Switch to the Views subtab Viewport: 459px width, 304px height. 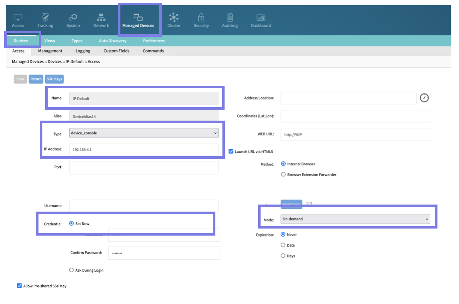pos(50,41)
